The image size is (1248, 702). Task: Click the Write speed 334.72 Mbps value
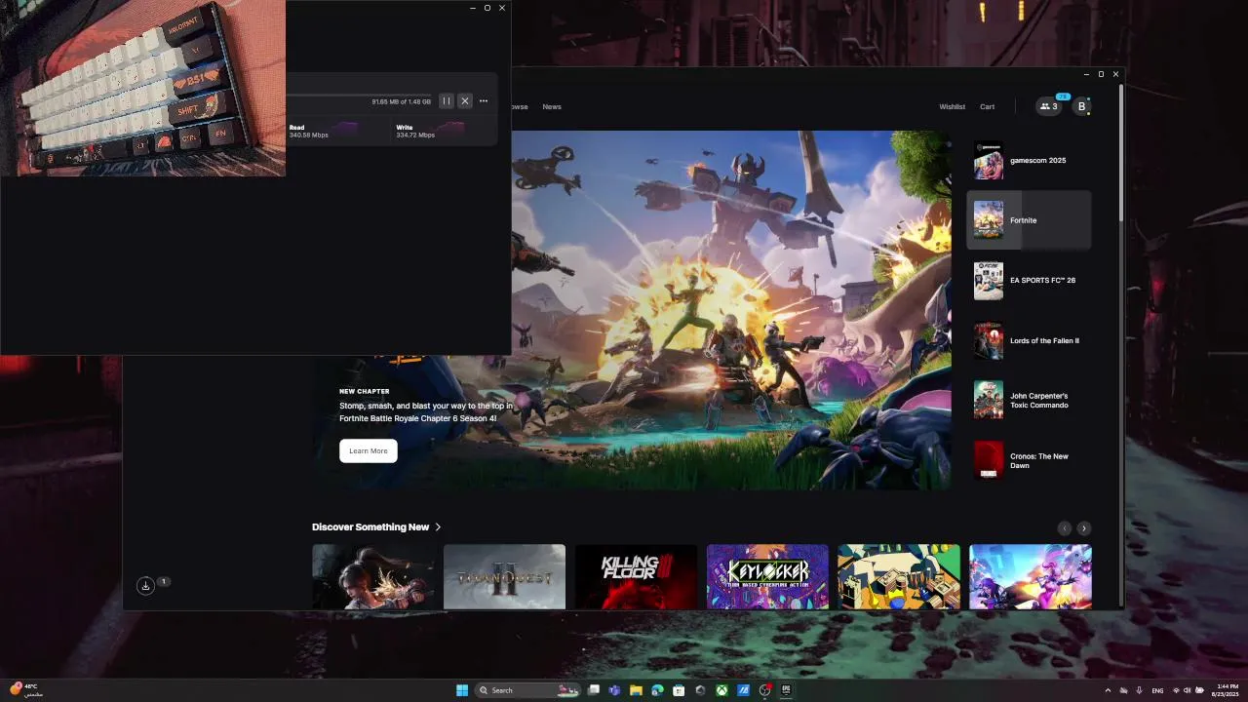(x=415, y=136)
